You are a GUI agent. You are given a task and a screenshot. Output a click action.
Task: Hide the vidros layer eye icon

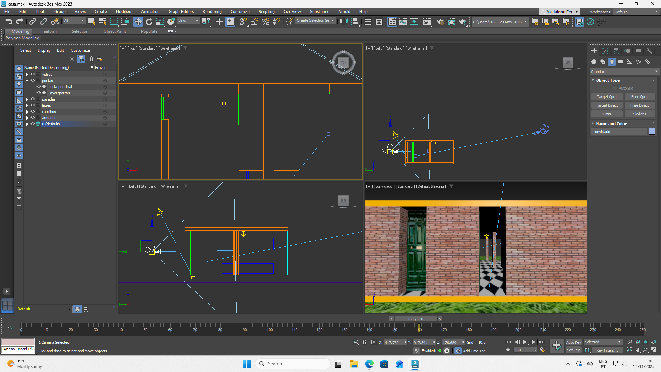click(x=33, y=74)
